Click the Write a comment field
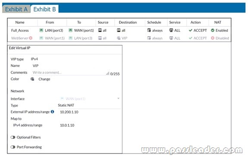 tap(70, 72)
